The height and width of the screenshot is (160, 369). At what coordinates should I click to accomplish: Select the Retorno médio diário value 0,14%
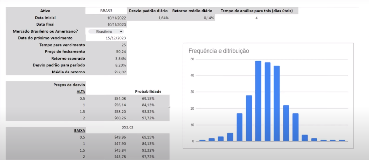point(209,18)
